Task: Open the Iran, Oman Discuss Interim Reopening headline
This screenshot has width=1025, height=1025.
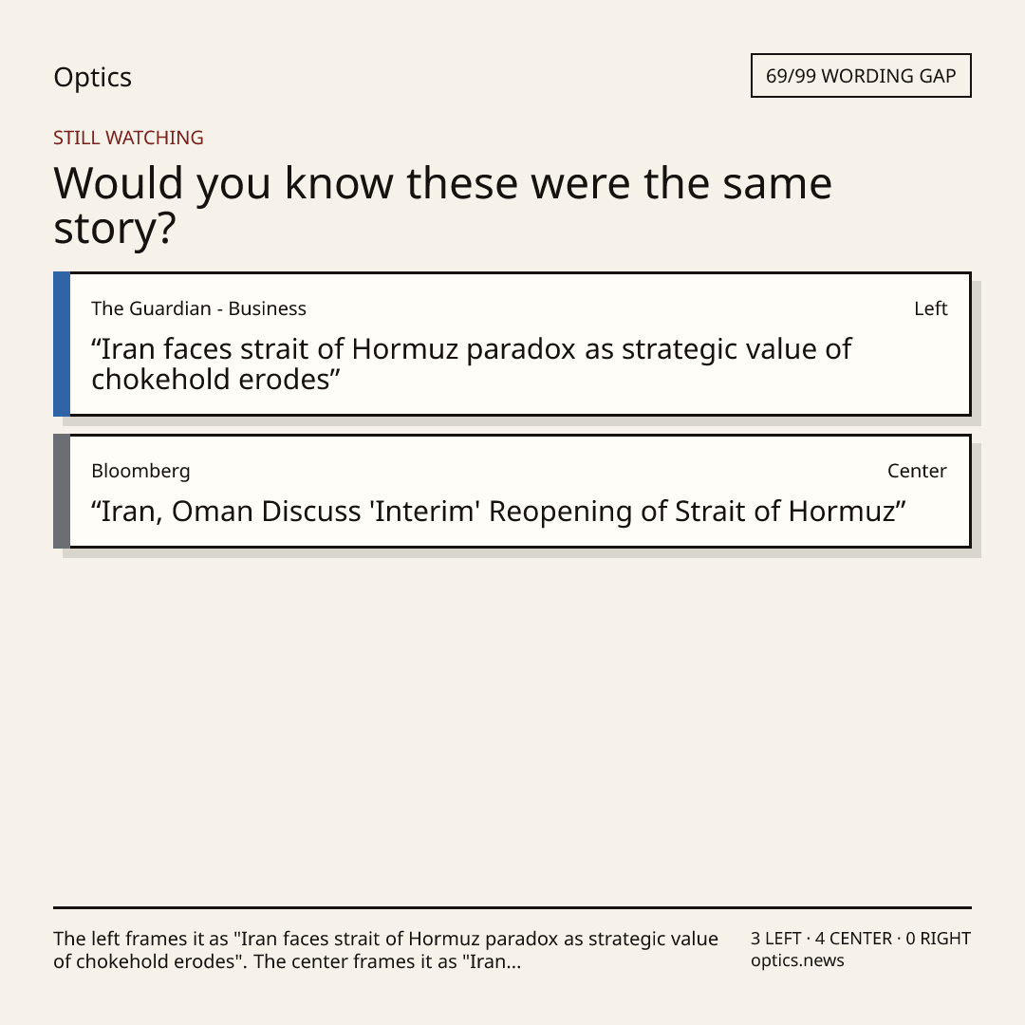Action: 499,512
